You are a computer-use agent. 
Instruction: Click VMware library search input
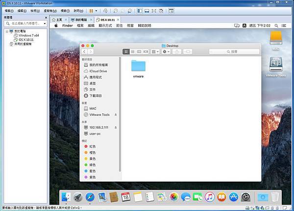click(26, 24)
